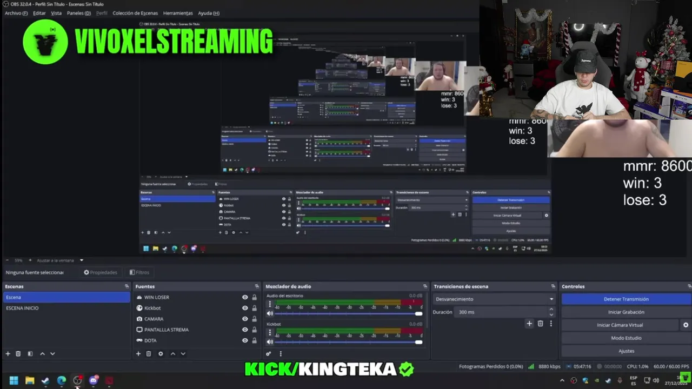The height and width of the screenshot is (389, 692).
Task: Open the Archivo menu
Action: point(16,13)
